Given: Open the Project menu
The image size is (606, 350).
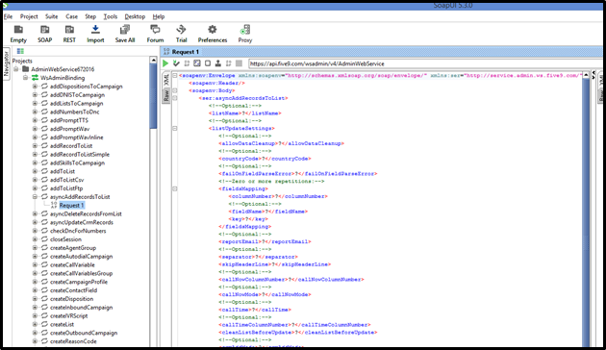Looking at the screenshot, I should click(29, 16).
